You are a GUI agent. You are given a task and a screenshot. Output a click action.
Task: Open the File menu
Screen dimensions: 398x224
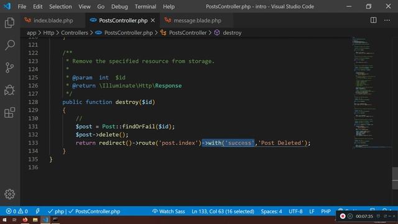[x=22, y=7]
